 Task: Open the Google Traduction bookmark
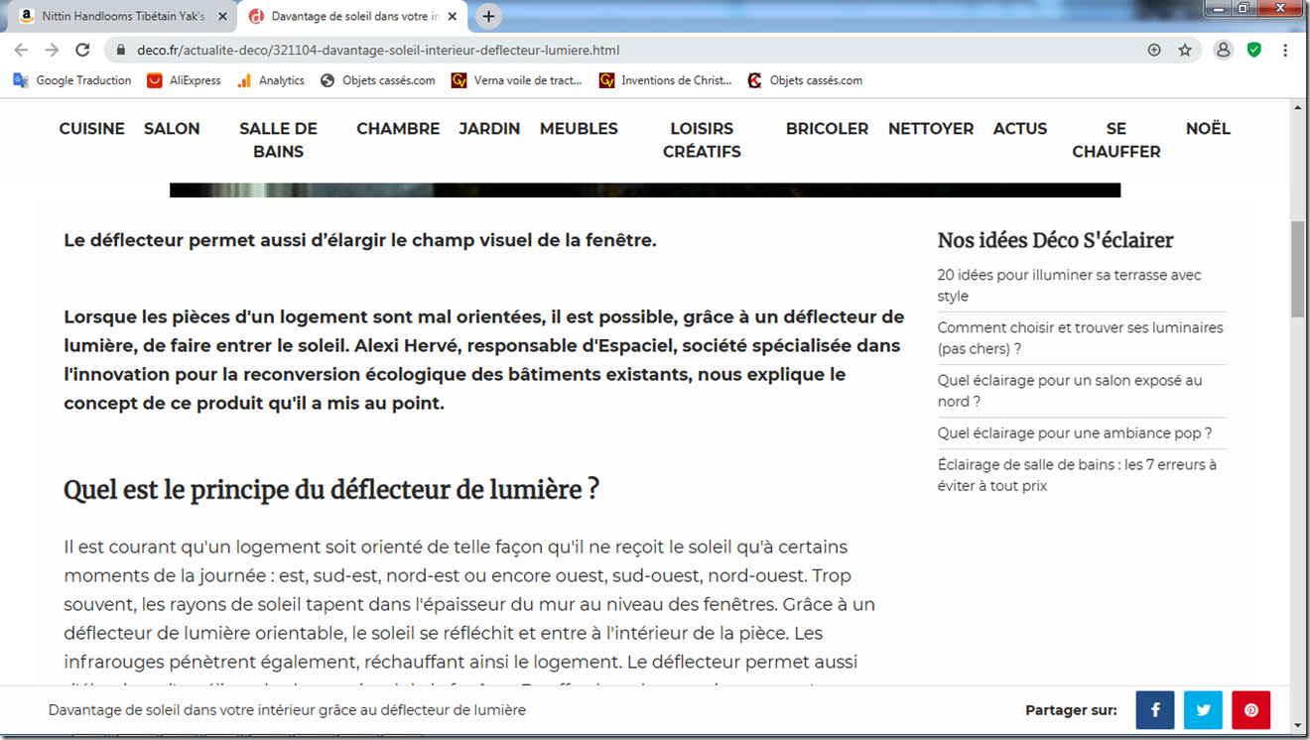pyautogui.click(x=72, y=80)
